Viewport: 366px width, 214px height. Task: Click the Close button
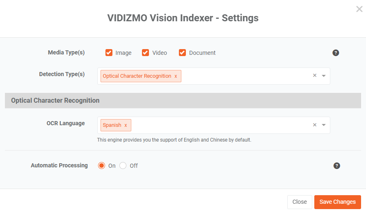coord(300,202)
